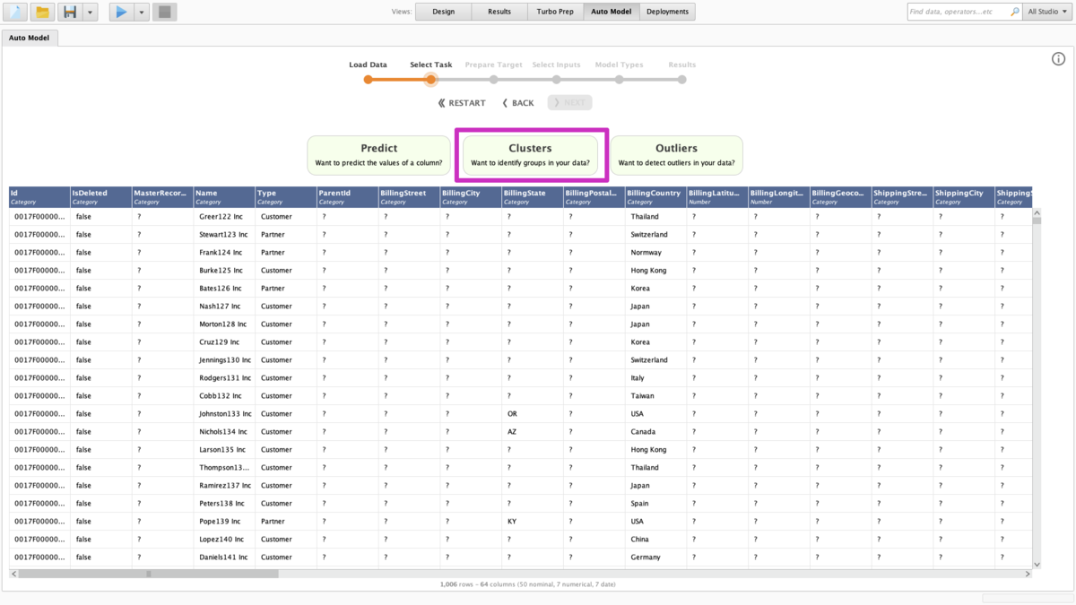This screenshot has width=1076, height=605.
Task: Open the All Studio dropdown
Action: coord(1047,12)
